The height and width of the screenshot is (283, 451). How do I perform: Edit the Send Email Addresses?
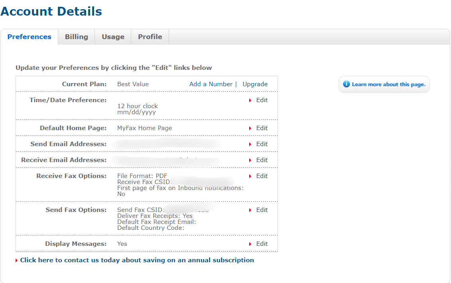point(262,144)
